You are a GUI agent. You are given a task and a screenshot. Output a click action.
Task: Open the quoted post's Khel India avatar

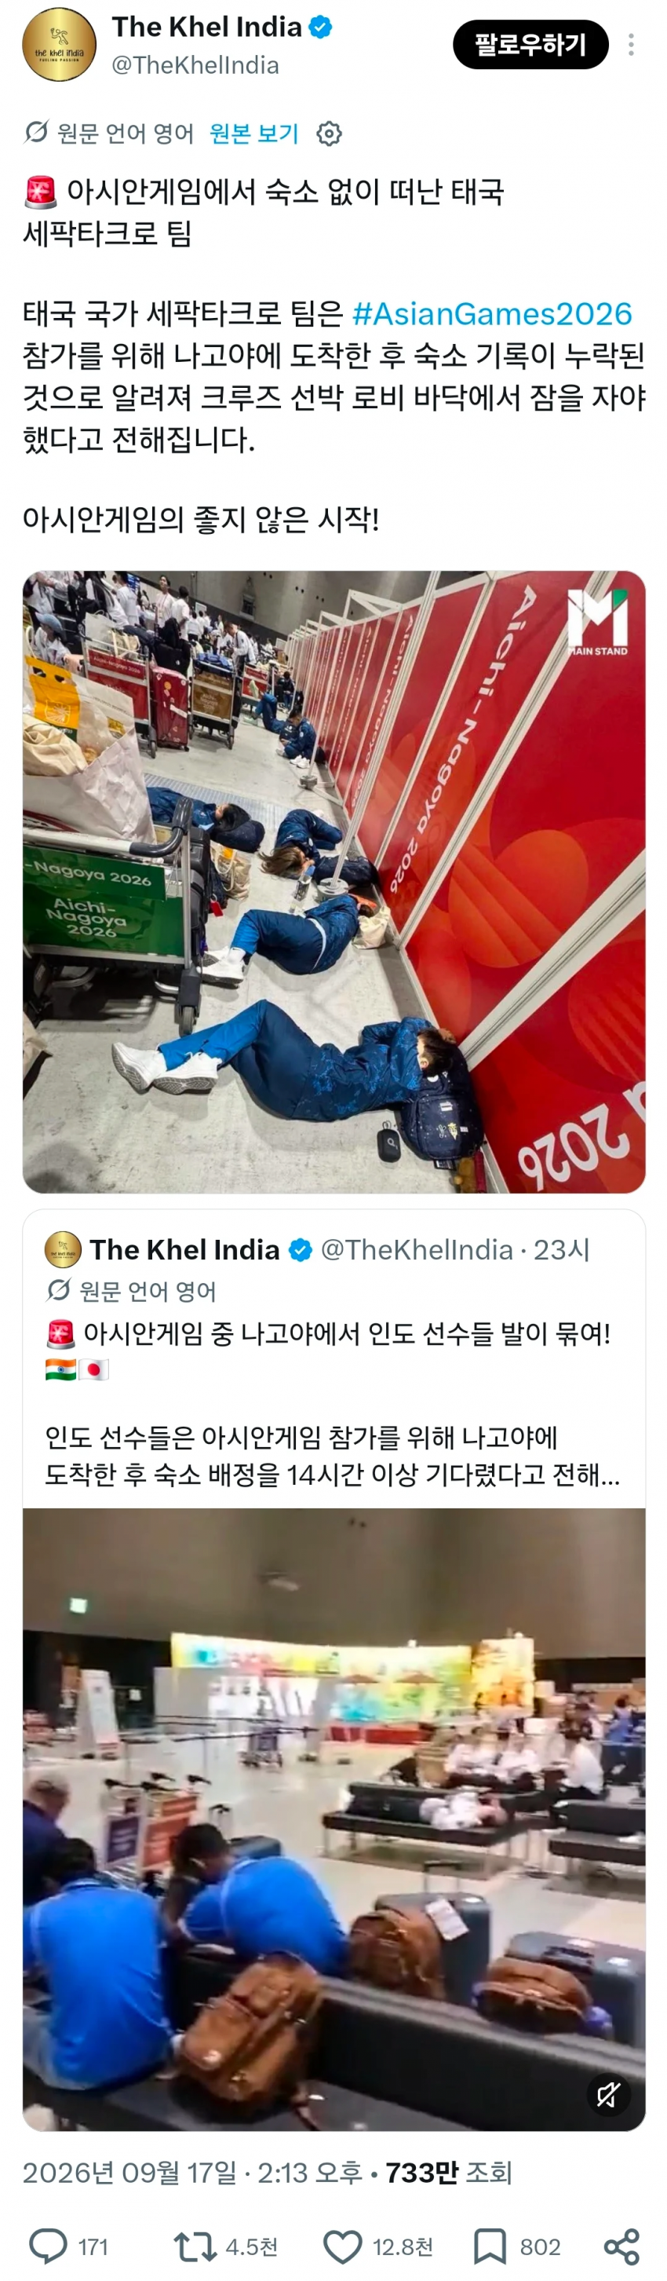(x=63, y=1249)
